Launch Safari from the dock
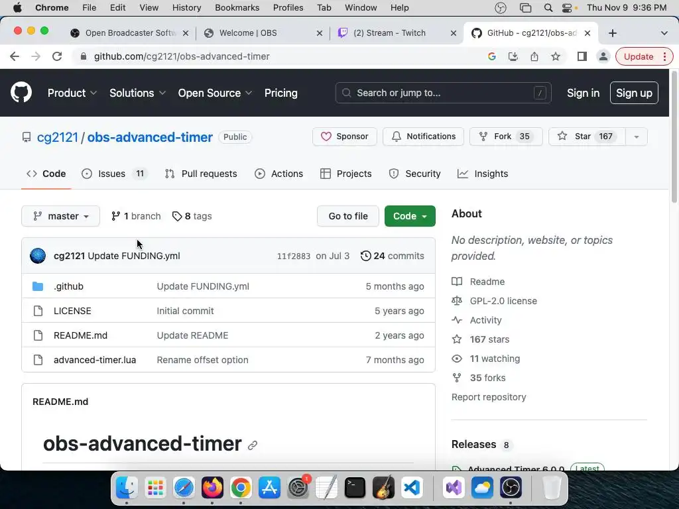 (184, 488)
